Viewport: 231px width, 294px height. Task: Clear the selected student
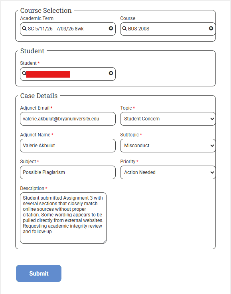click(111, 73)
